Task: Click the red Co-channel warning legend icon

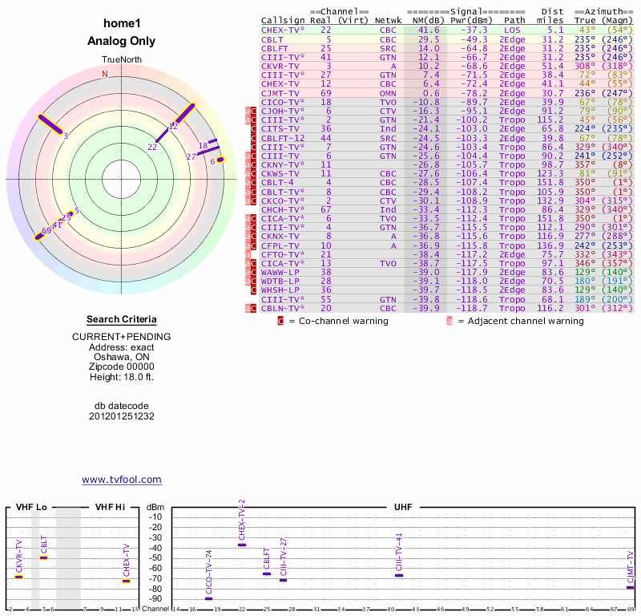Action: pos(280,321)
